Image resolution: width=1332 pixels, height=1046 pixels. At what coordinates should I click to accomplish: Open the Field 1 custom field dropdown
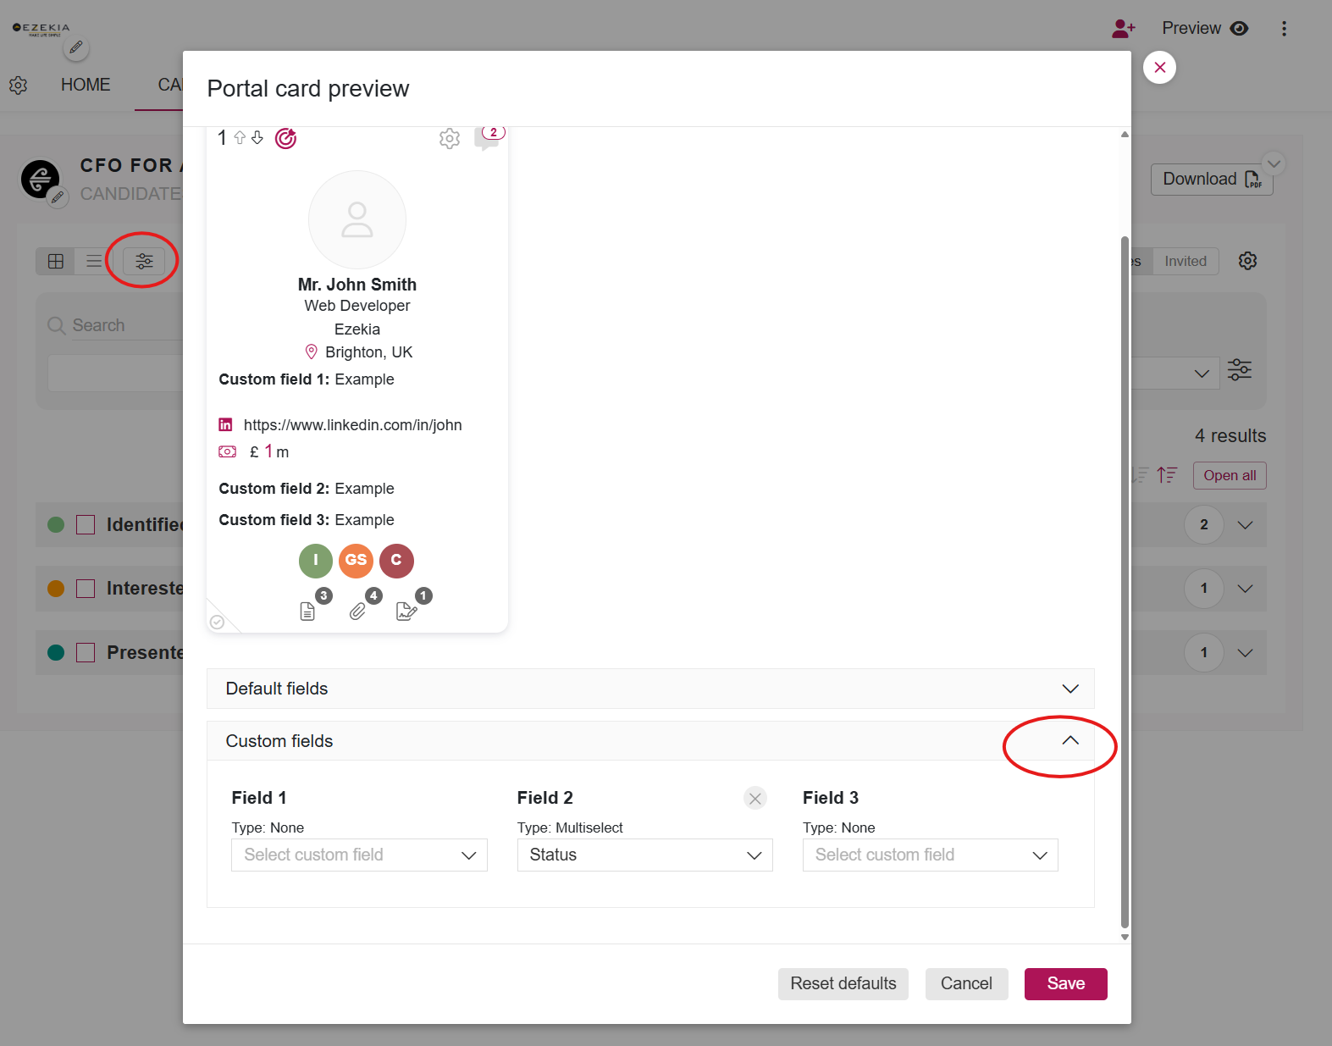pyautogui.click(x=359, y=855)
